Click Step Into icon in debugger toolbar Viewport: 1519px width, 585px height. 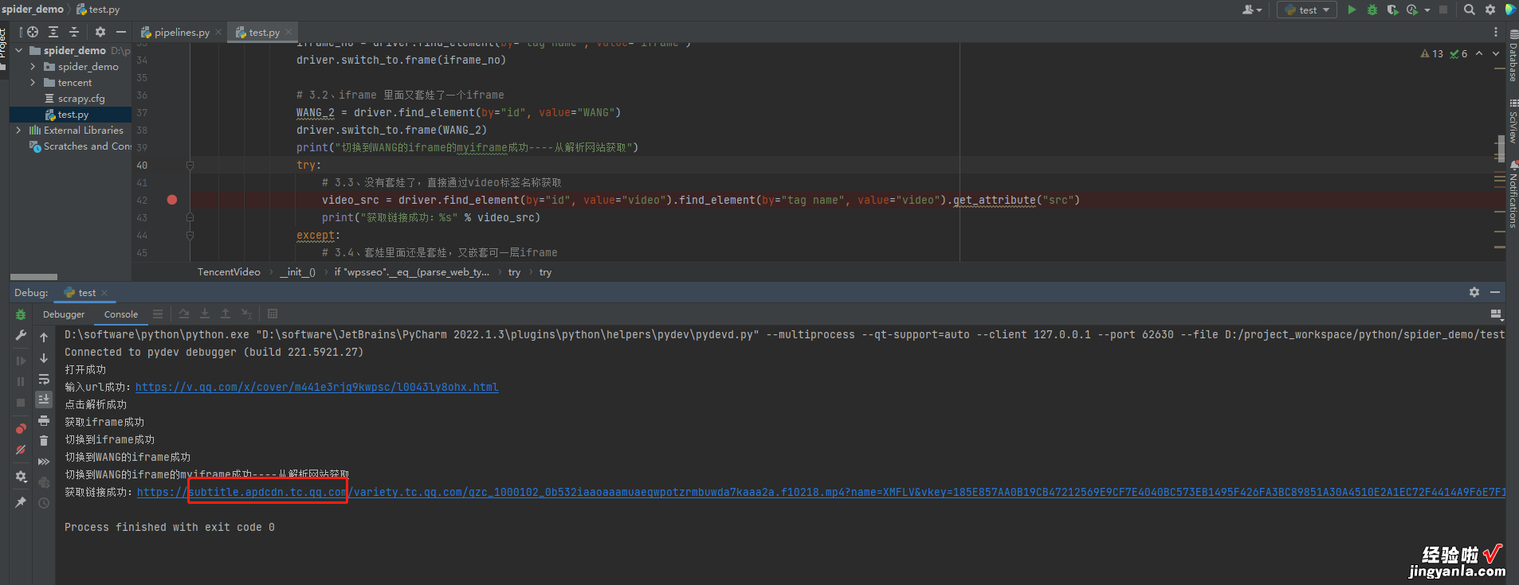pos(205,314)
